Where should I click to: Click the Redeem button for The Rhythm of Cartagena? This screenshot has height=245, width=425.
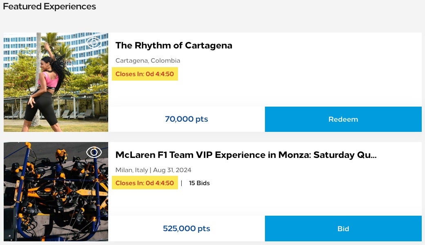click(343, 119)
